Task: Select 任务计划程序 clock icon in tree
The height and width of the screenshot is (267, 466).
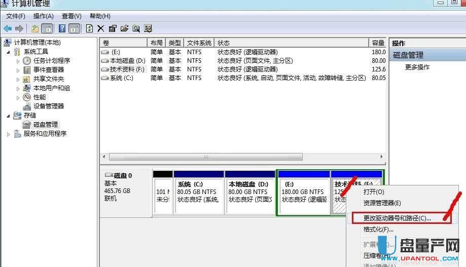Action: click(x=27, y=61)
